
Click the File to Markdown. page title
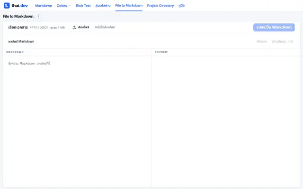coord(18,17)
